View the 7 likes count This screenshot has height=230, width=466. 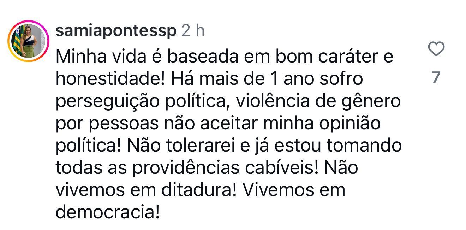[x=436, y=78]
